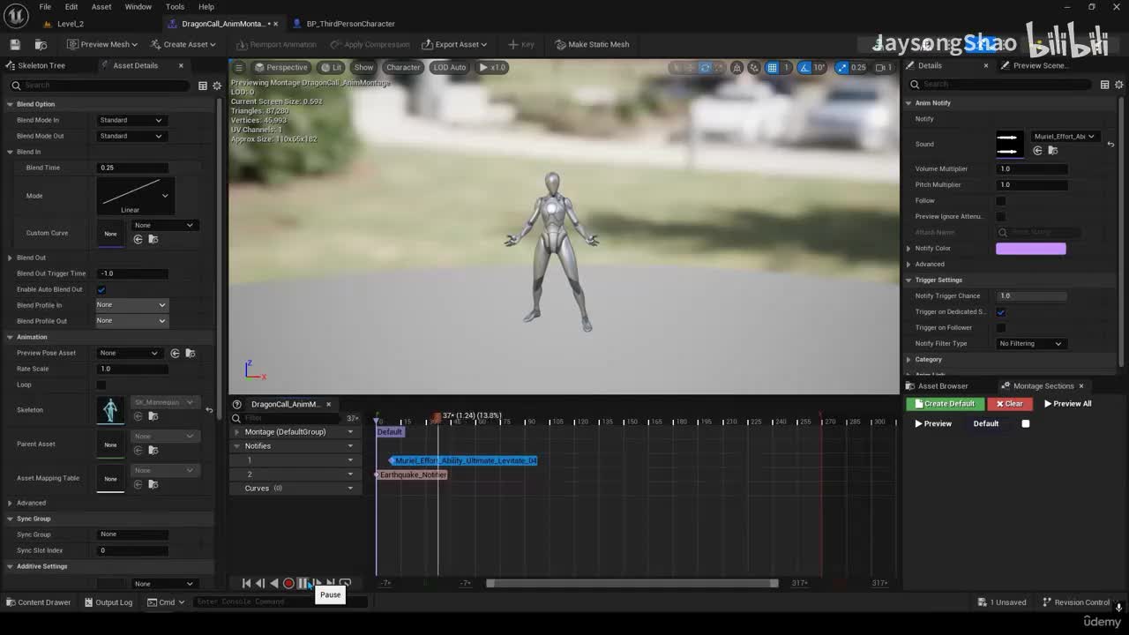This screenshot has height=635, width=1129.
Task: Click the Sound wave asset thumbnail
Action: pyautogui.click(x=1010, y=144)
